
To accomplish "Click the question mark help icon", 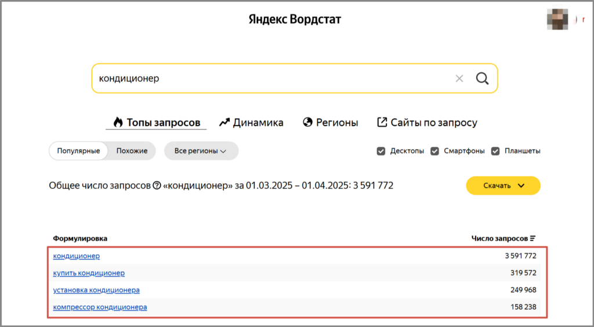I will (x=156, y=186).
